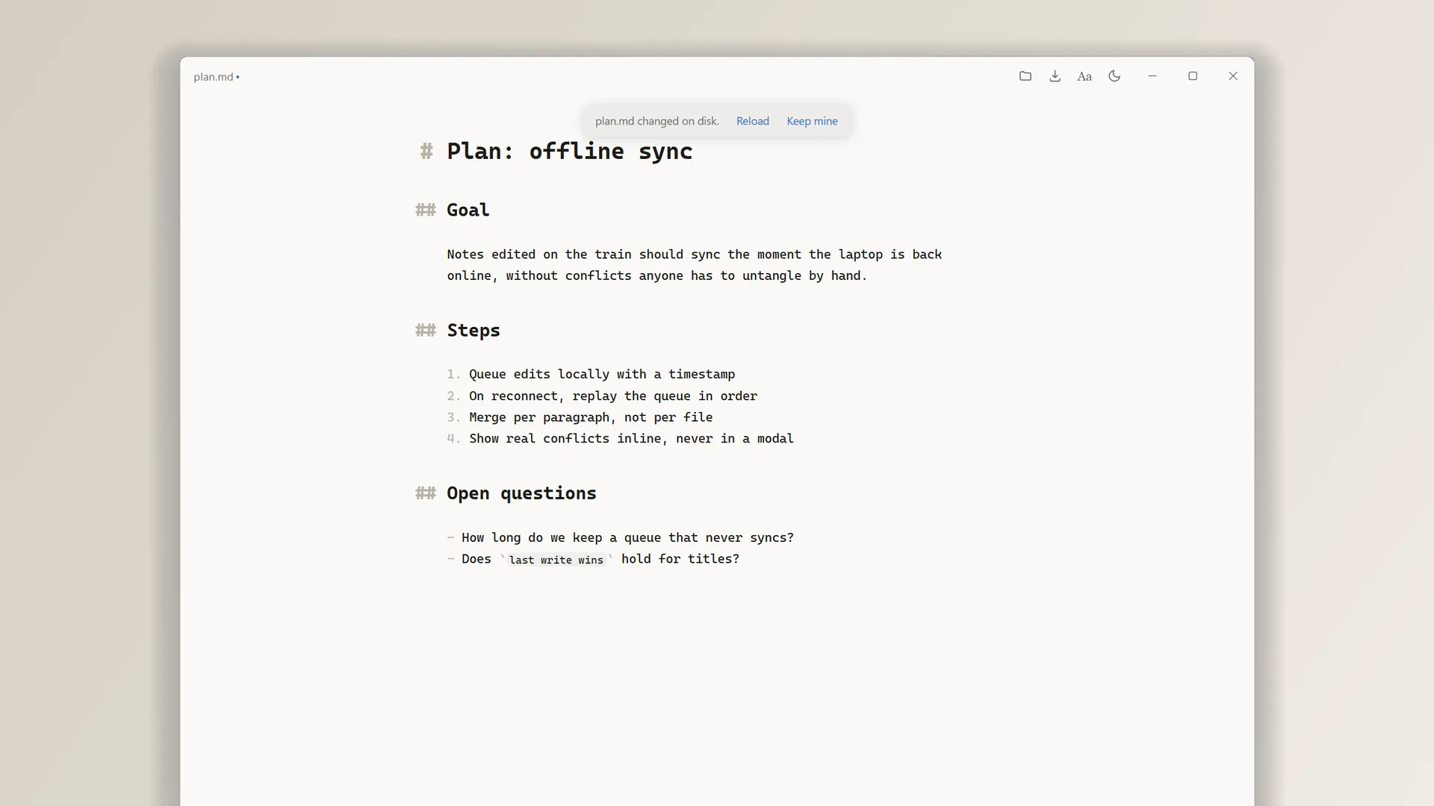Click the 'Goal' heading
The image size is (1434, 806).
[x=468, y=210]
